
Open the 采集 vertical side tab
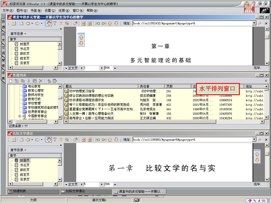click(3, 75)
